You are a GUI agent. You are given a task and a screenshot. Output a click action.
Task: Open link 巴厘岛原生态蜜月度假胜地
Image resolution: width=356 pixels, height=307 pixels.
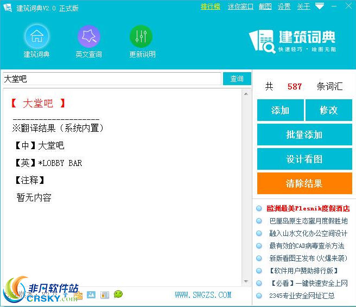click(x=309, y=221)
